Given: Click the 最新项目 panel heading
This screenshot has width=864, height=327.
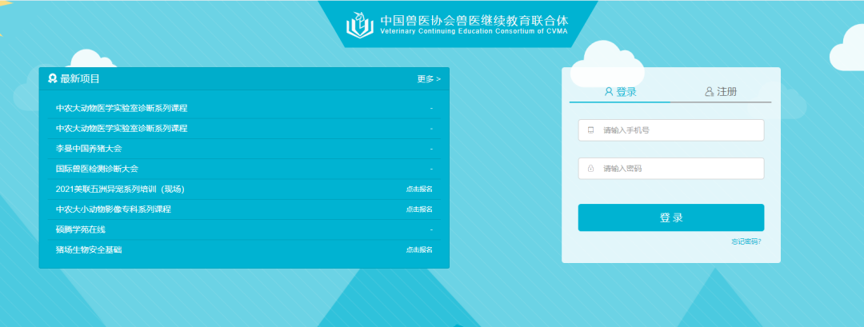Looking at the screenshot, I should tap(80, 78).
